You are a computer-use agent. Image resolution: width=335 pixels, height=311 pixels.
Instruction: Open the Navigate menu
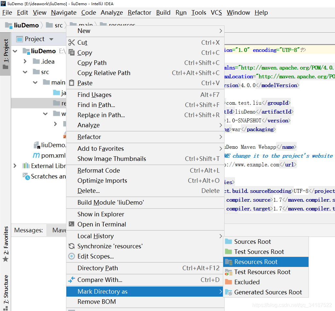tap(64, 13)
